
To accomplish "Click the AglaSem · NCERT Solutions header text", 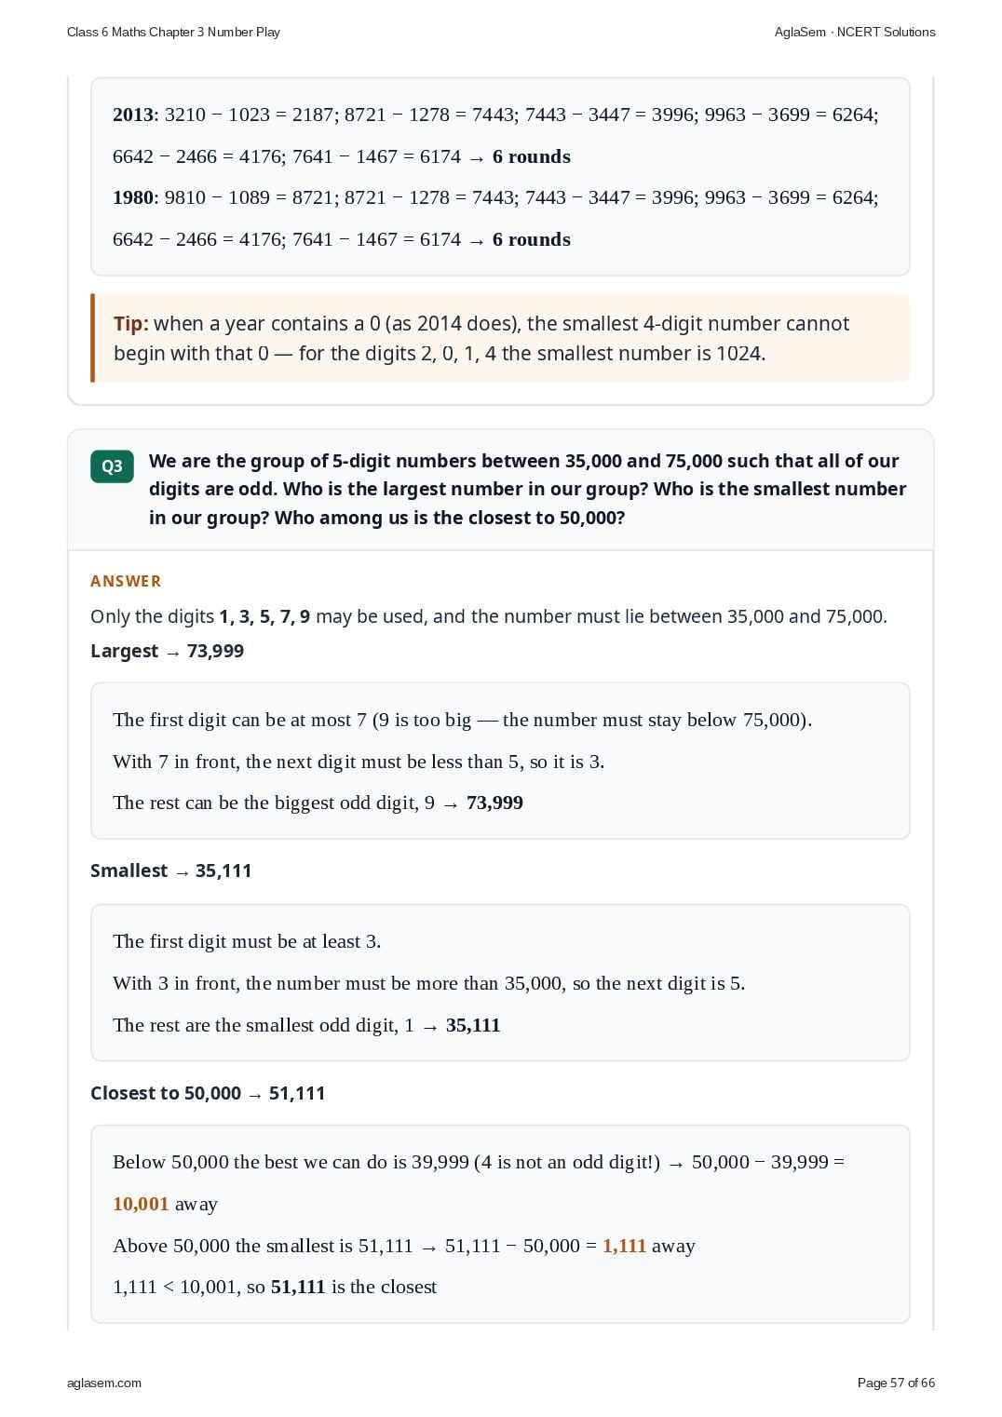I will 855,32.
